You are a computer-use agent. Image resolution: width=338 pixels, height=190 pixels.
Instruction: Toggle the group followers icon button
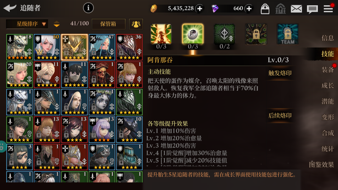[136, 24]
